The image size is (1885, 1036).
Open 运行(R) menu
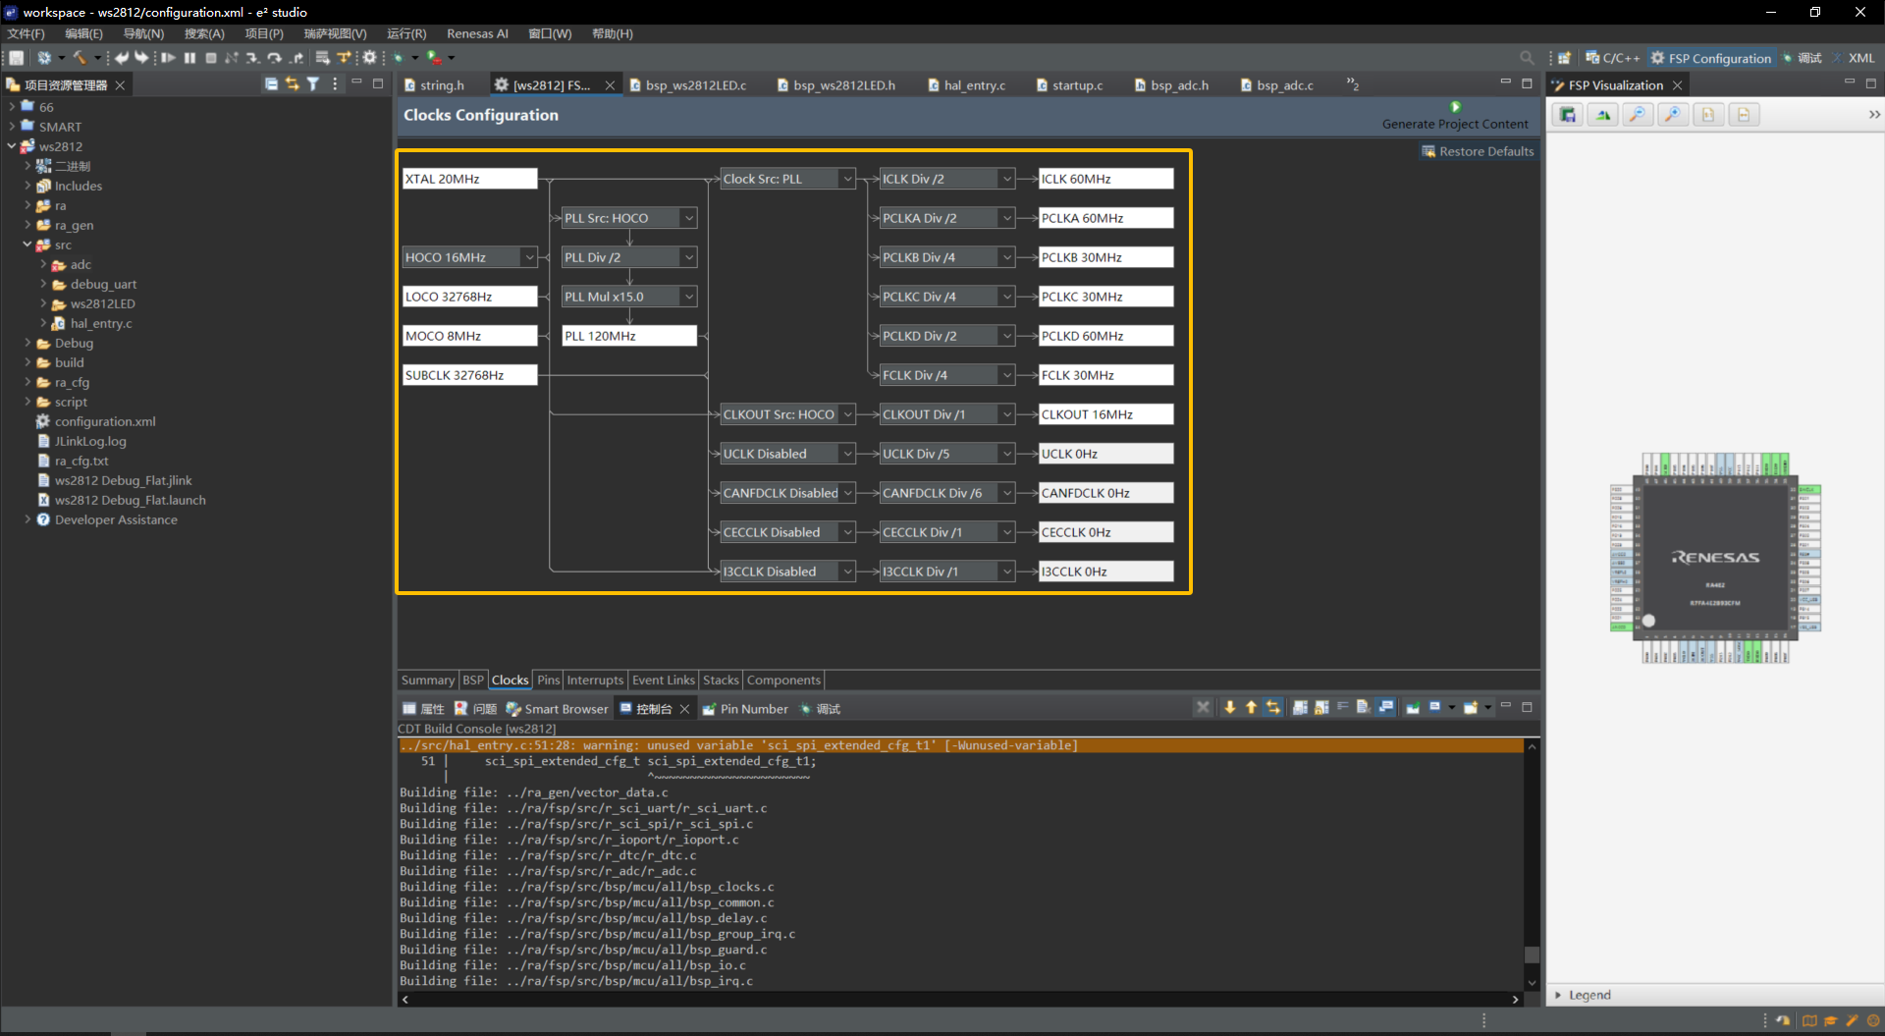click(x=406, y=33)
